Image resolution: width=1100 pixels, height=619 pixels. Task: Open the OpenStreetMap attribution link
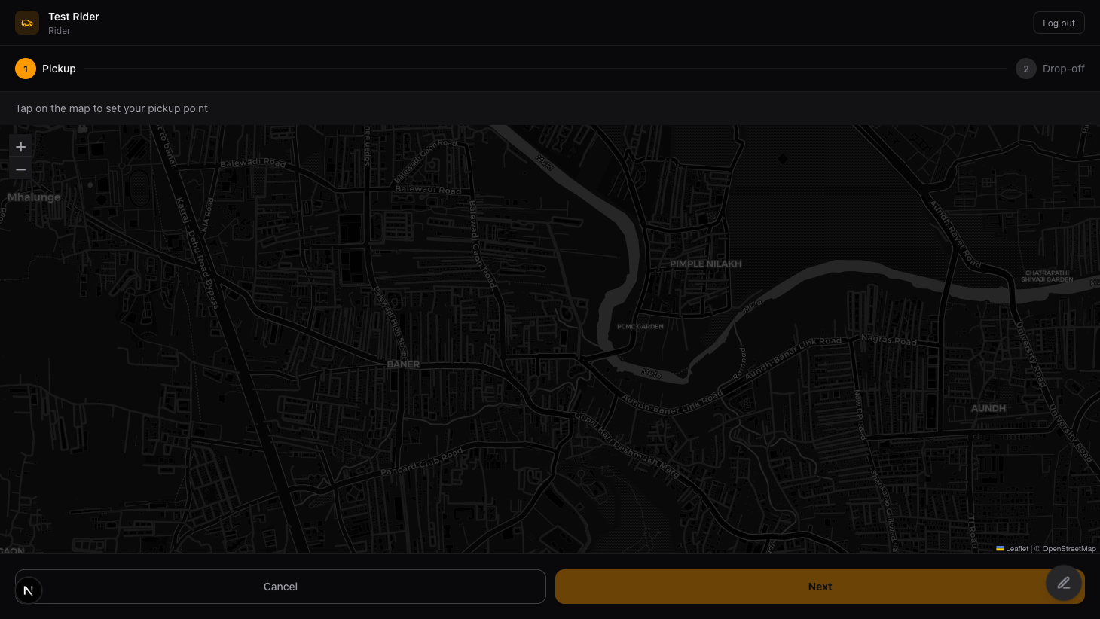point(1068,549)
